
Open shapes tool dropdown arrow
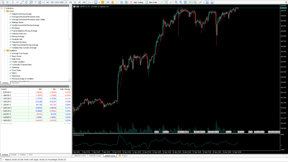pyautogui.click(x=43, y=2)
